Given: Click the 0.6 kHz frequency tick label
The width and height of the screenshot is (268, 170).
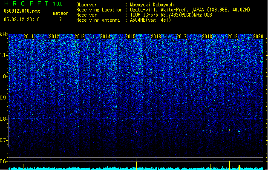Looking at the screenshot, I should click(x=4, y=161).
